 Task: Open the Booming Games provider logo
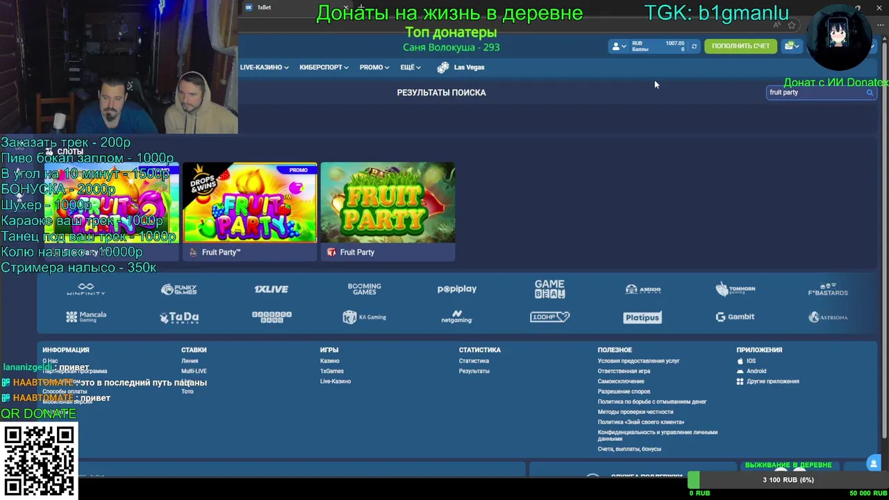point(364,289)
